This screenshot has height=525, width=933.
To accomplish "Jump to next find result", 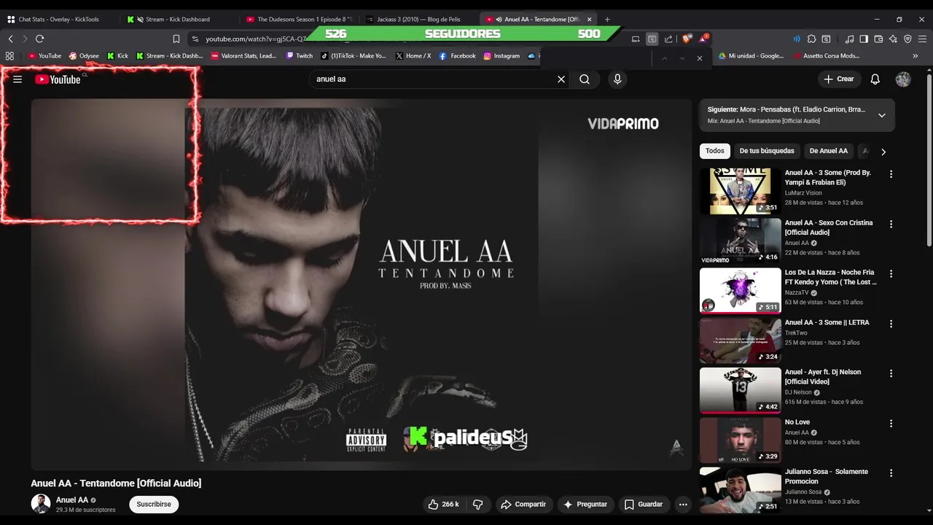I will click(682, 58).
